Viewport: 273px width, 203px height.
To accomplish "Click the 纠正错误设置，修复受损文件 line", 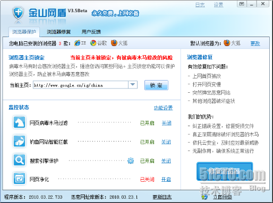I will click(x=223, y=126).
